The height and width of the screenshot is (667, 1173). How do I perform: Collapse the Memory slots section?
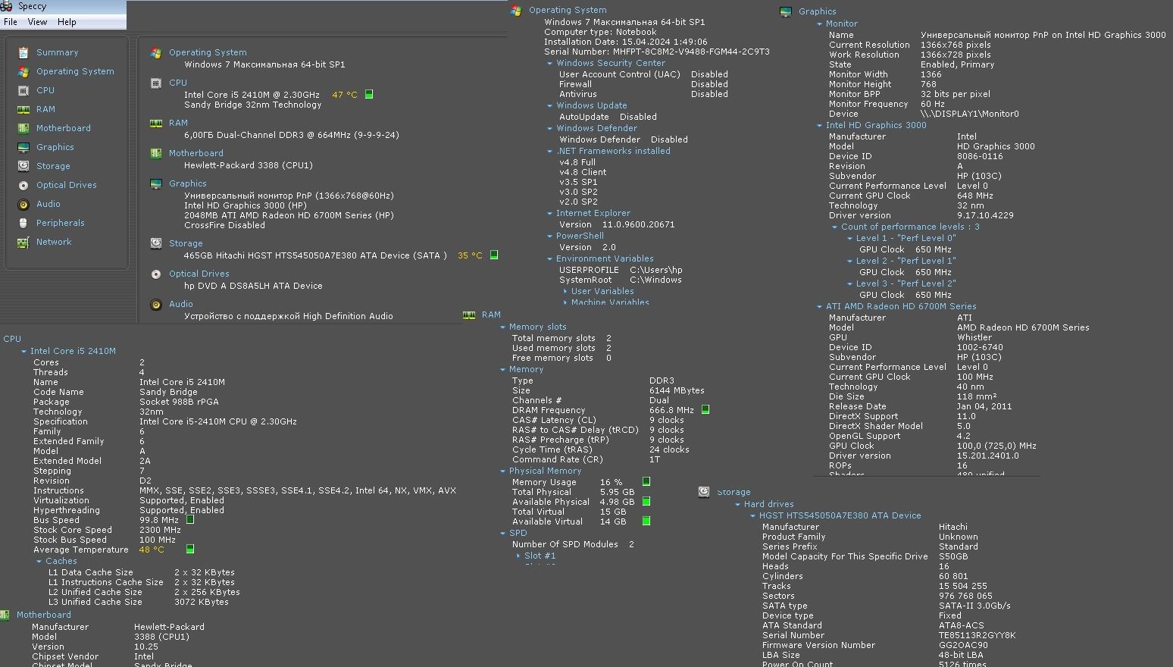pos(503,327)
